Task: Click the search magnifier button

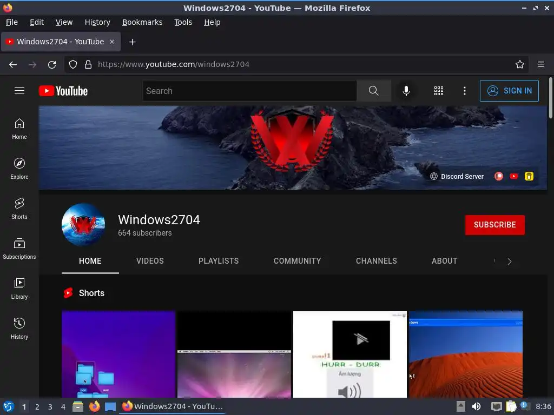Action: tap(373, 91)
